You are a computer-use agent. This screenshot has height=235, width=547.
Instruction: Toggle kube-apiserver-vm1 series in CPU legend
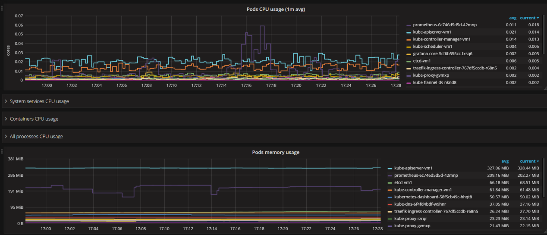click(x=432, y=32)
